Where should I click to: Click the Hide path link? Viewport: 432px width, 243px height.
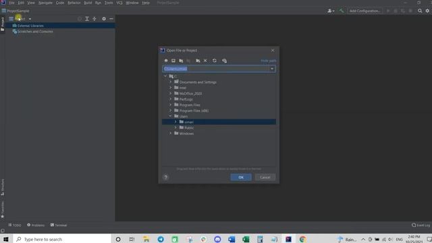point(269,61)
